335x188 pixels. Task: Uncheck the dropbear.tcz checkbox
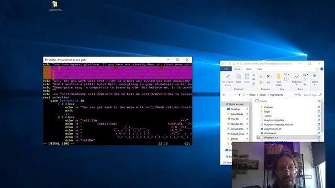pyautogui.click(x=258, y=137)
